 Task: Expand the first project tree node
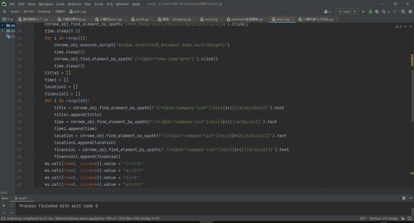coord(3,25)
